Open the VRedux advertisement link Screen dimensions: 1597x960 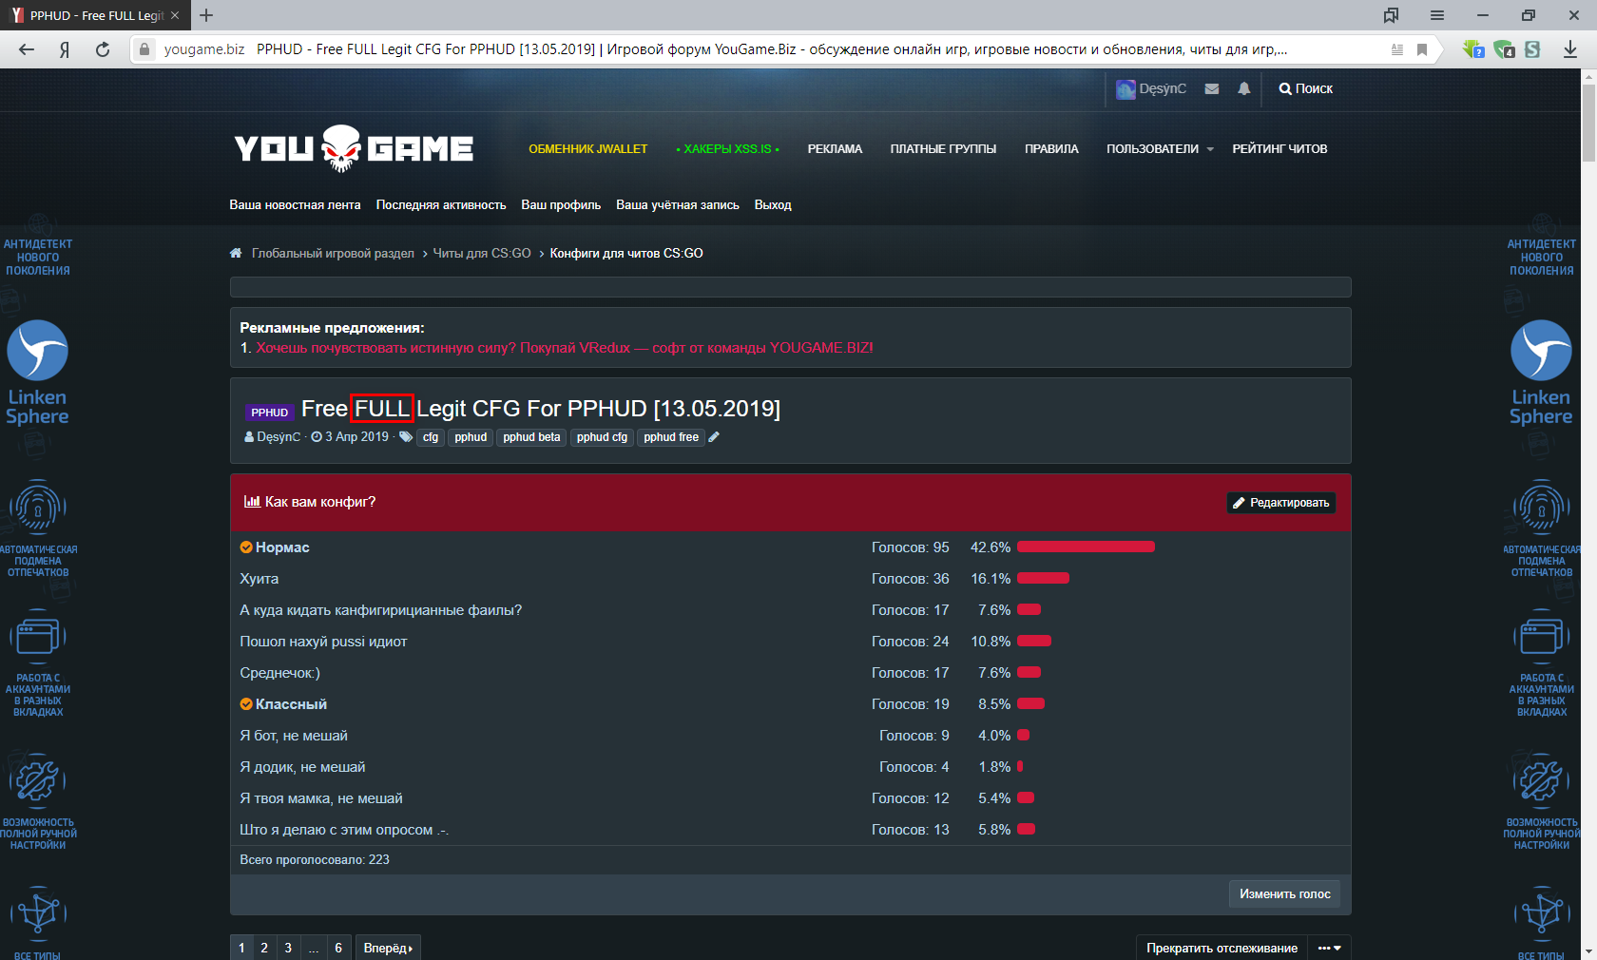pos(565,348)
